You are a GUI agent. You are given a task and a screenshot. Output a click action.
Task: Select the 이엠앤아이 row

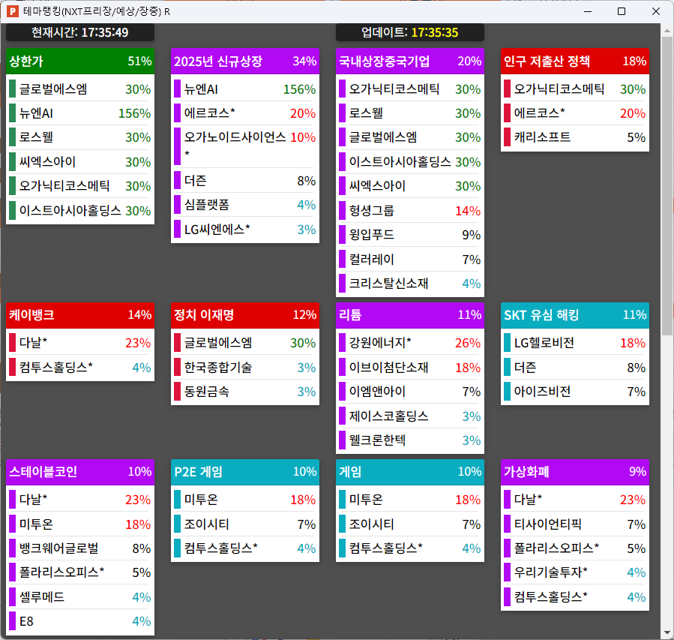410,392
